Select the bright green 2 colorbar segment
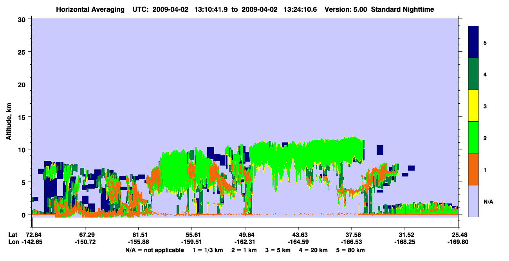 tap(473, 137)
